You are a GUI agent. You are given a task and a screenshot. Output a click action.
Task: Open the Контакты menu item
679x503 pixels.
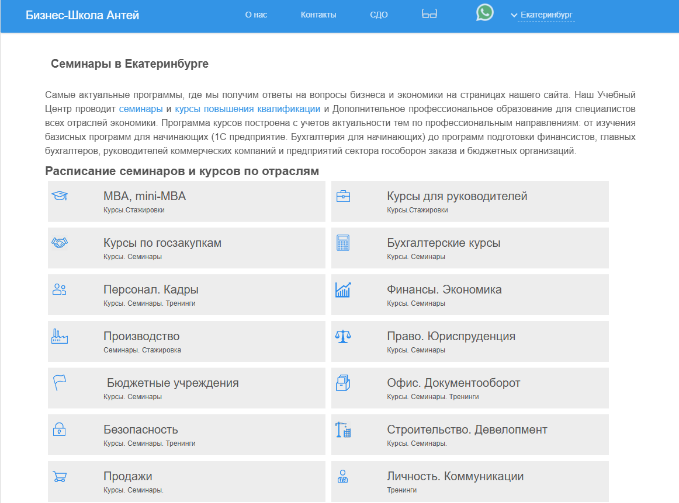pos(318,15)
